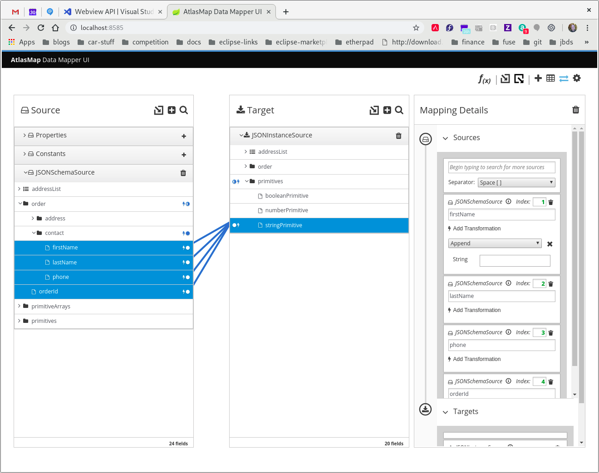Toggle mapping preview with the f(x) icon
Viewport: 599px width, 473px height.
(x=484, y=79)
